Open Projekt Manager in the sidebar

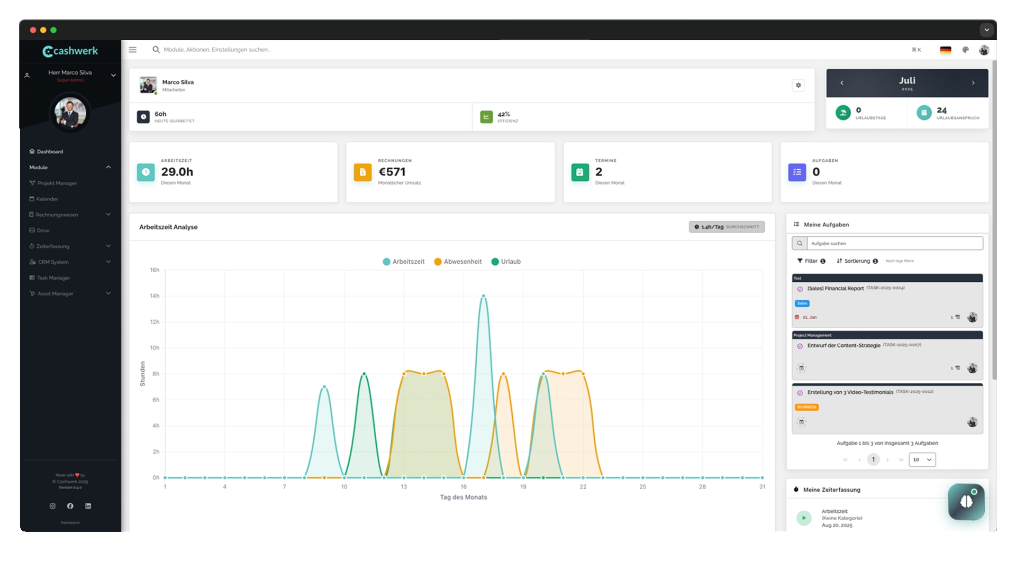pyautogui.click(x=57, y=183)
